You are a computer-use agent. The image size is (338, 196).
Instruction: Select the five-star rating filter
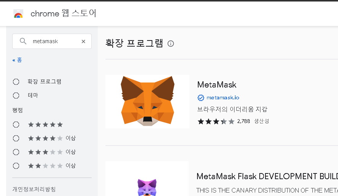click(x=16, y=125)
